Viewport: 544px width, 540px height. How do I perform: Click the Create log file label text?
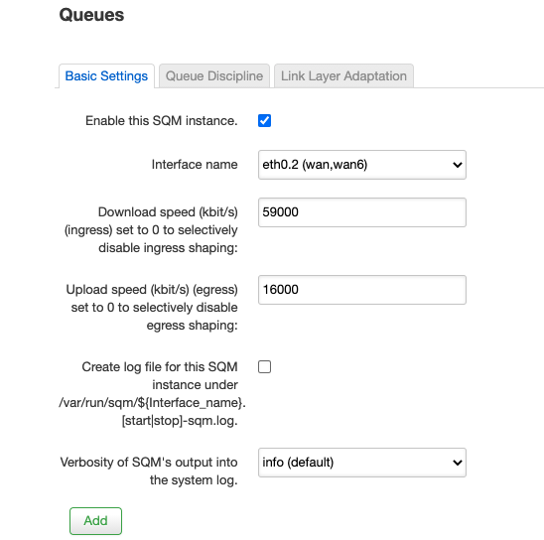coord(152,394)
